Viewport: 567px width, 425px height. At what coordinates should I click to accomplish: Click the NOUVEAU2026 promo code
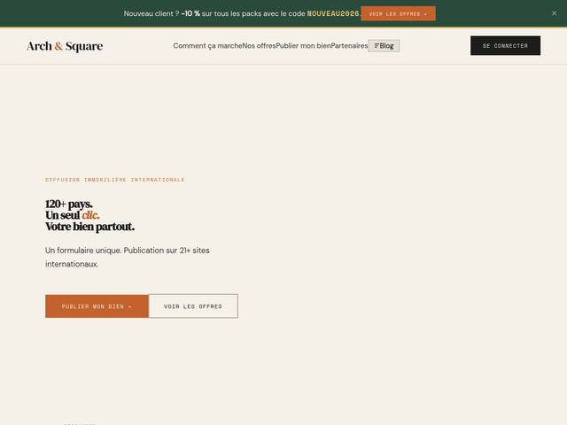(333, 14)
